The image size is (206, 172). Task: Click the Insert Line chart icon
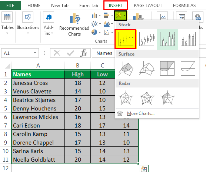94,24
